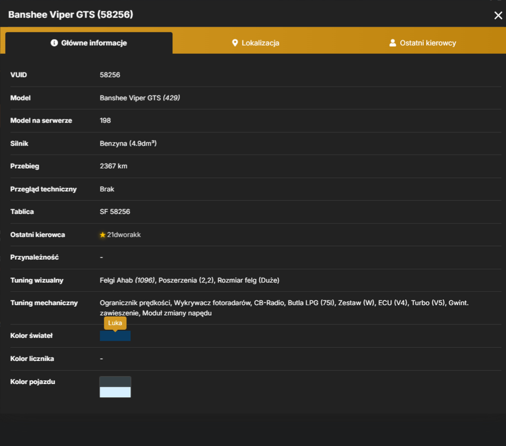Click the dark gray Kolor pojazdu swatch
This screenshot has height=446, width=506.
115,382
